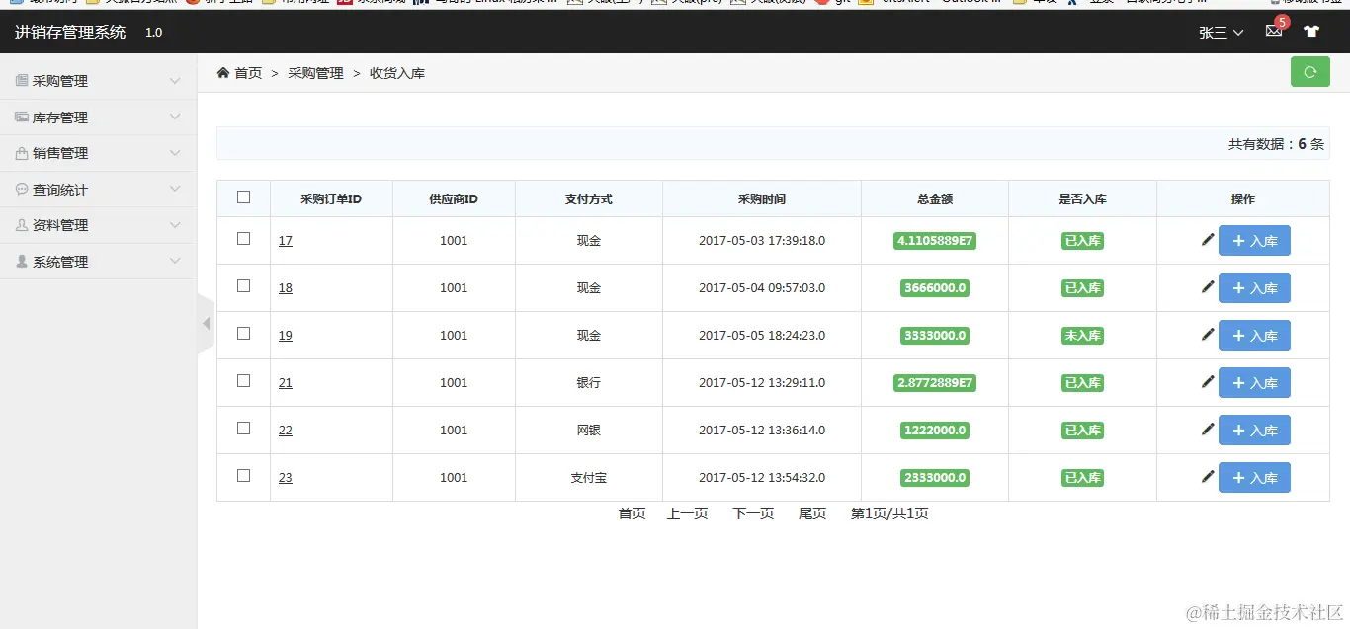
Task: Click 首页 in the breadcrumb
Action: coord(248,73)
